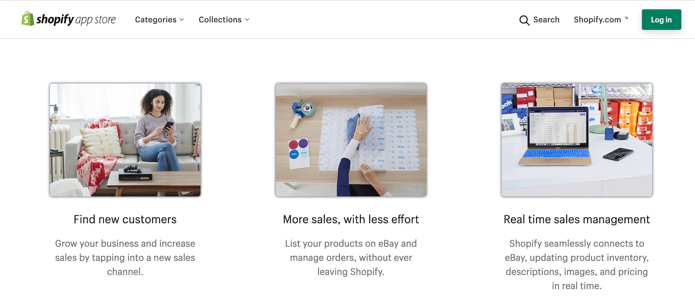Click the 'Find new customers' heading
Image resolution: width=695 pixels, height=299 pixels.
[125, 219]
